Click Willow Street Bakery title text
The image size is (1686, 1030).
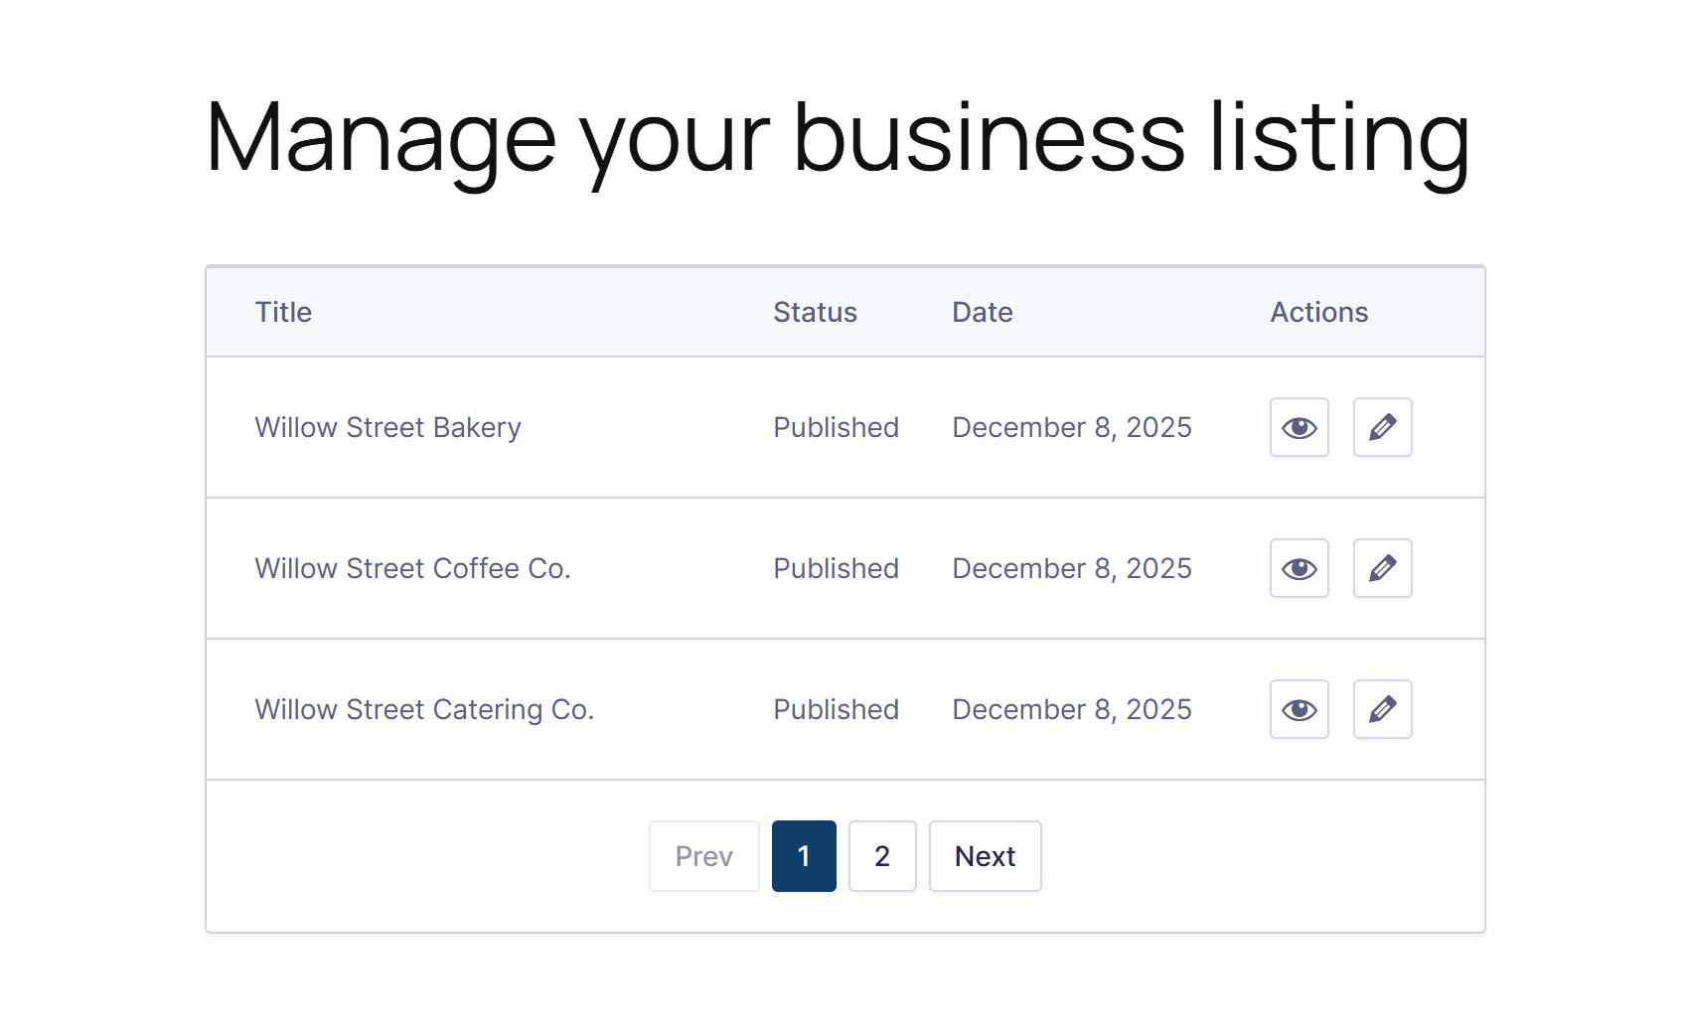pyautogui.click(x=387, y=427)
